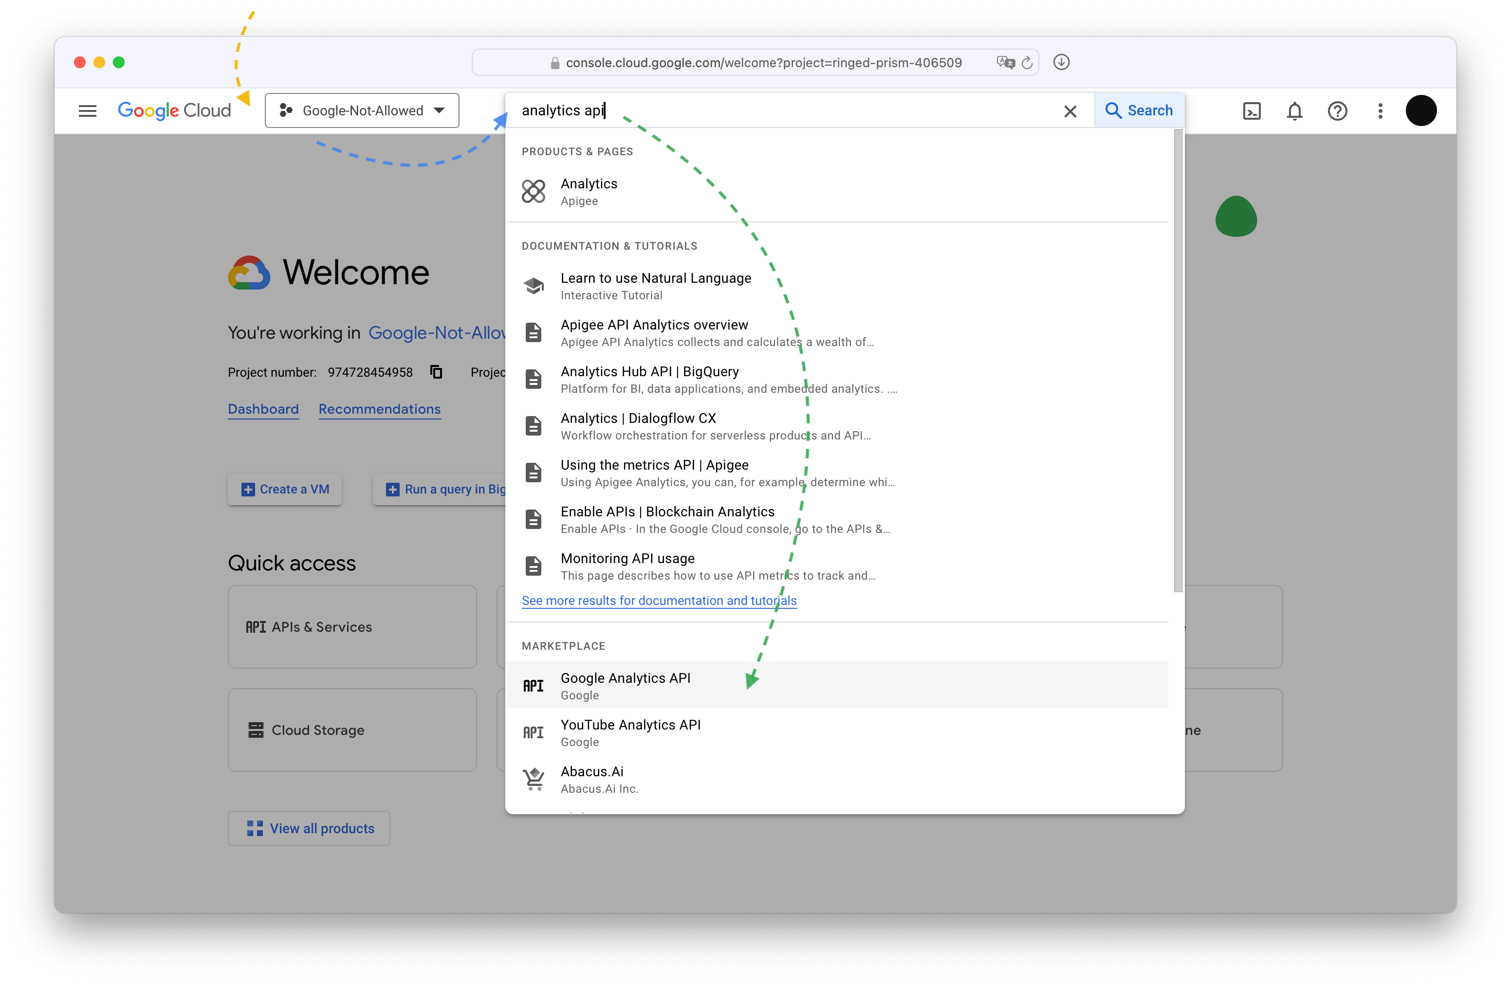Switch to the Recommendations tab
The height and width of the screenshot is (985, 1511).
click(x=379, y=409)
